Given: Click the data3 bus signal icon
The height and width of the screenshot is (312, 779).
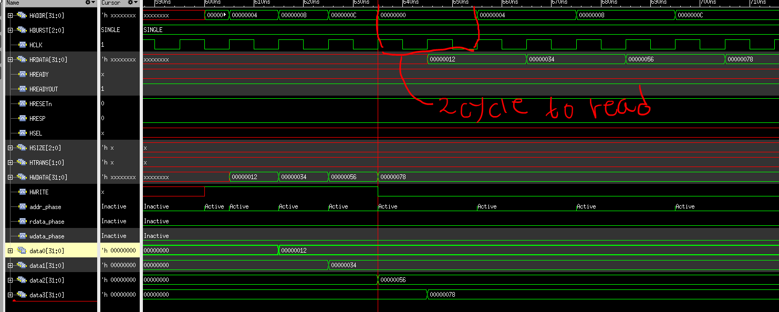Looking at the screenshot, I should [x=22, y=295].
